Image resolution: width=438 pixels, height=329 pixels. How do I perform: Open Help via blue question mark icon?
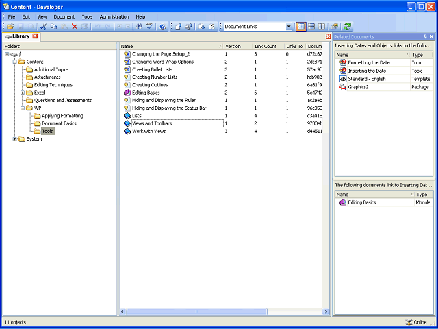coord(163,27)
